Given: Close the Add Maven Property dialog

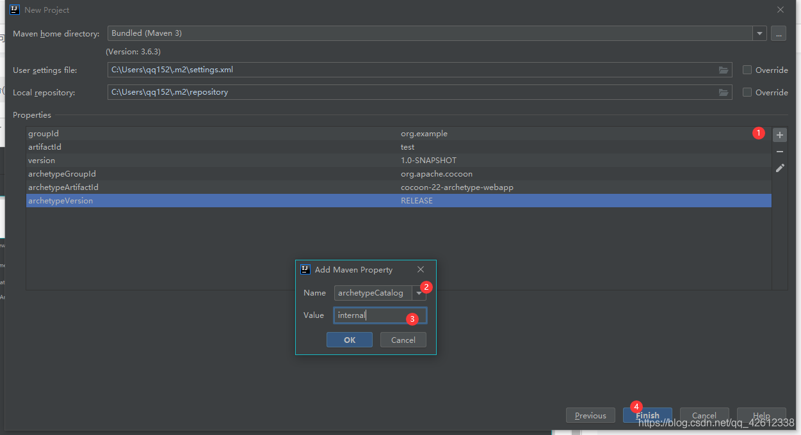Looking at the screenshot, I should (421, 269).
